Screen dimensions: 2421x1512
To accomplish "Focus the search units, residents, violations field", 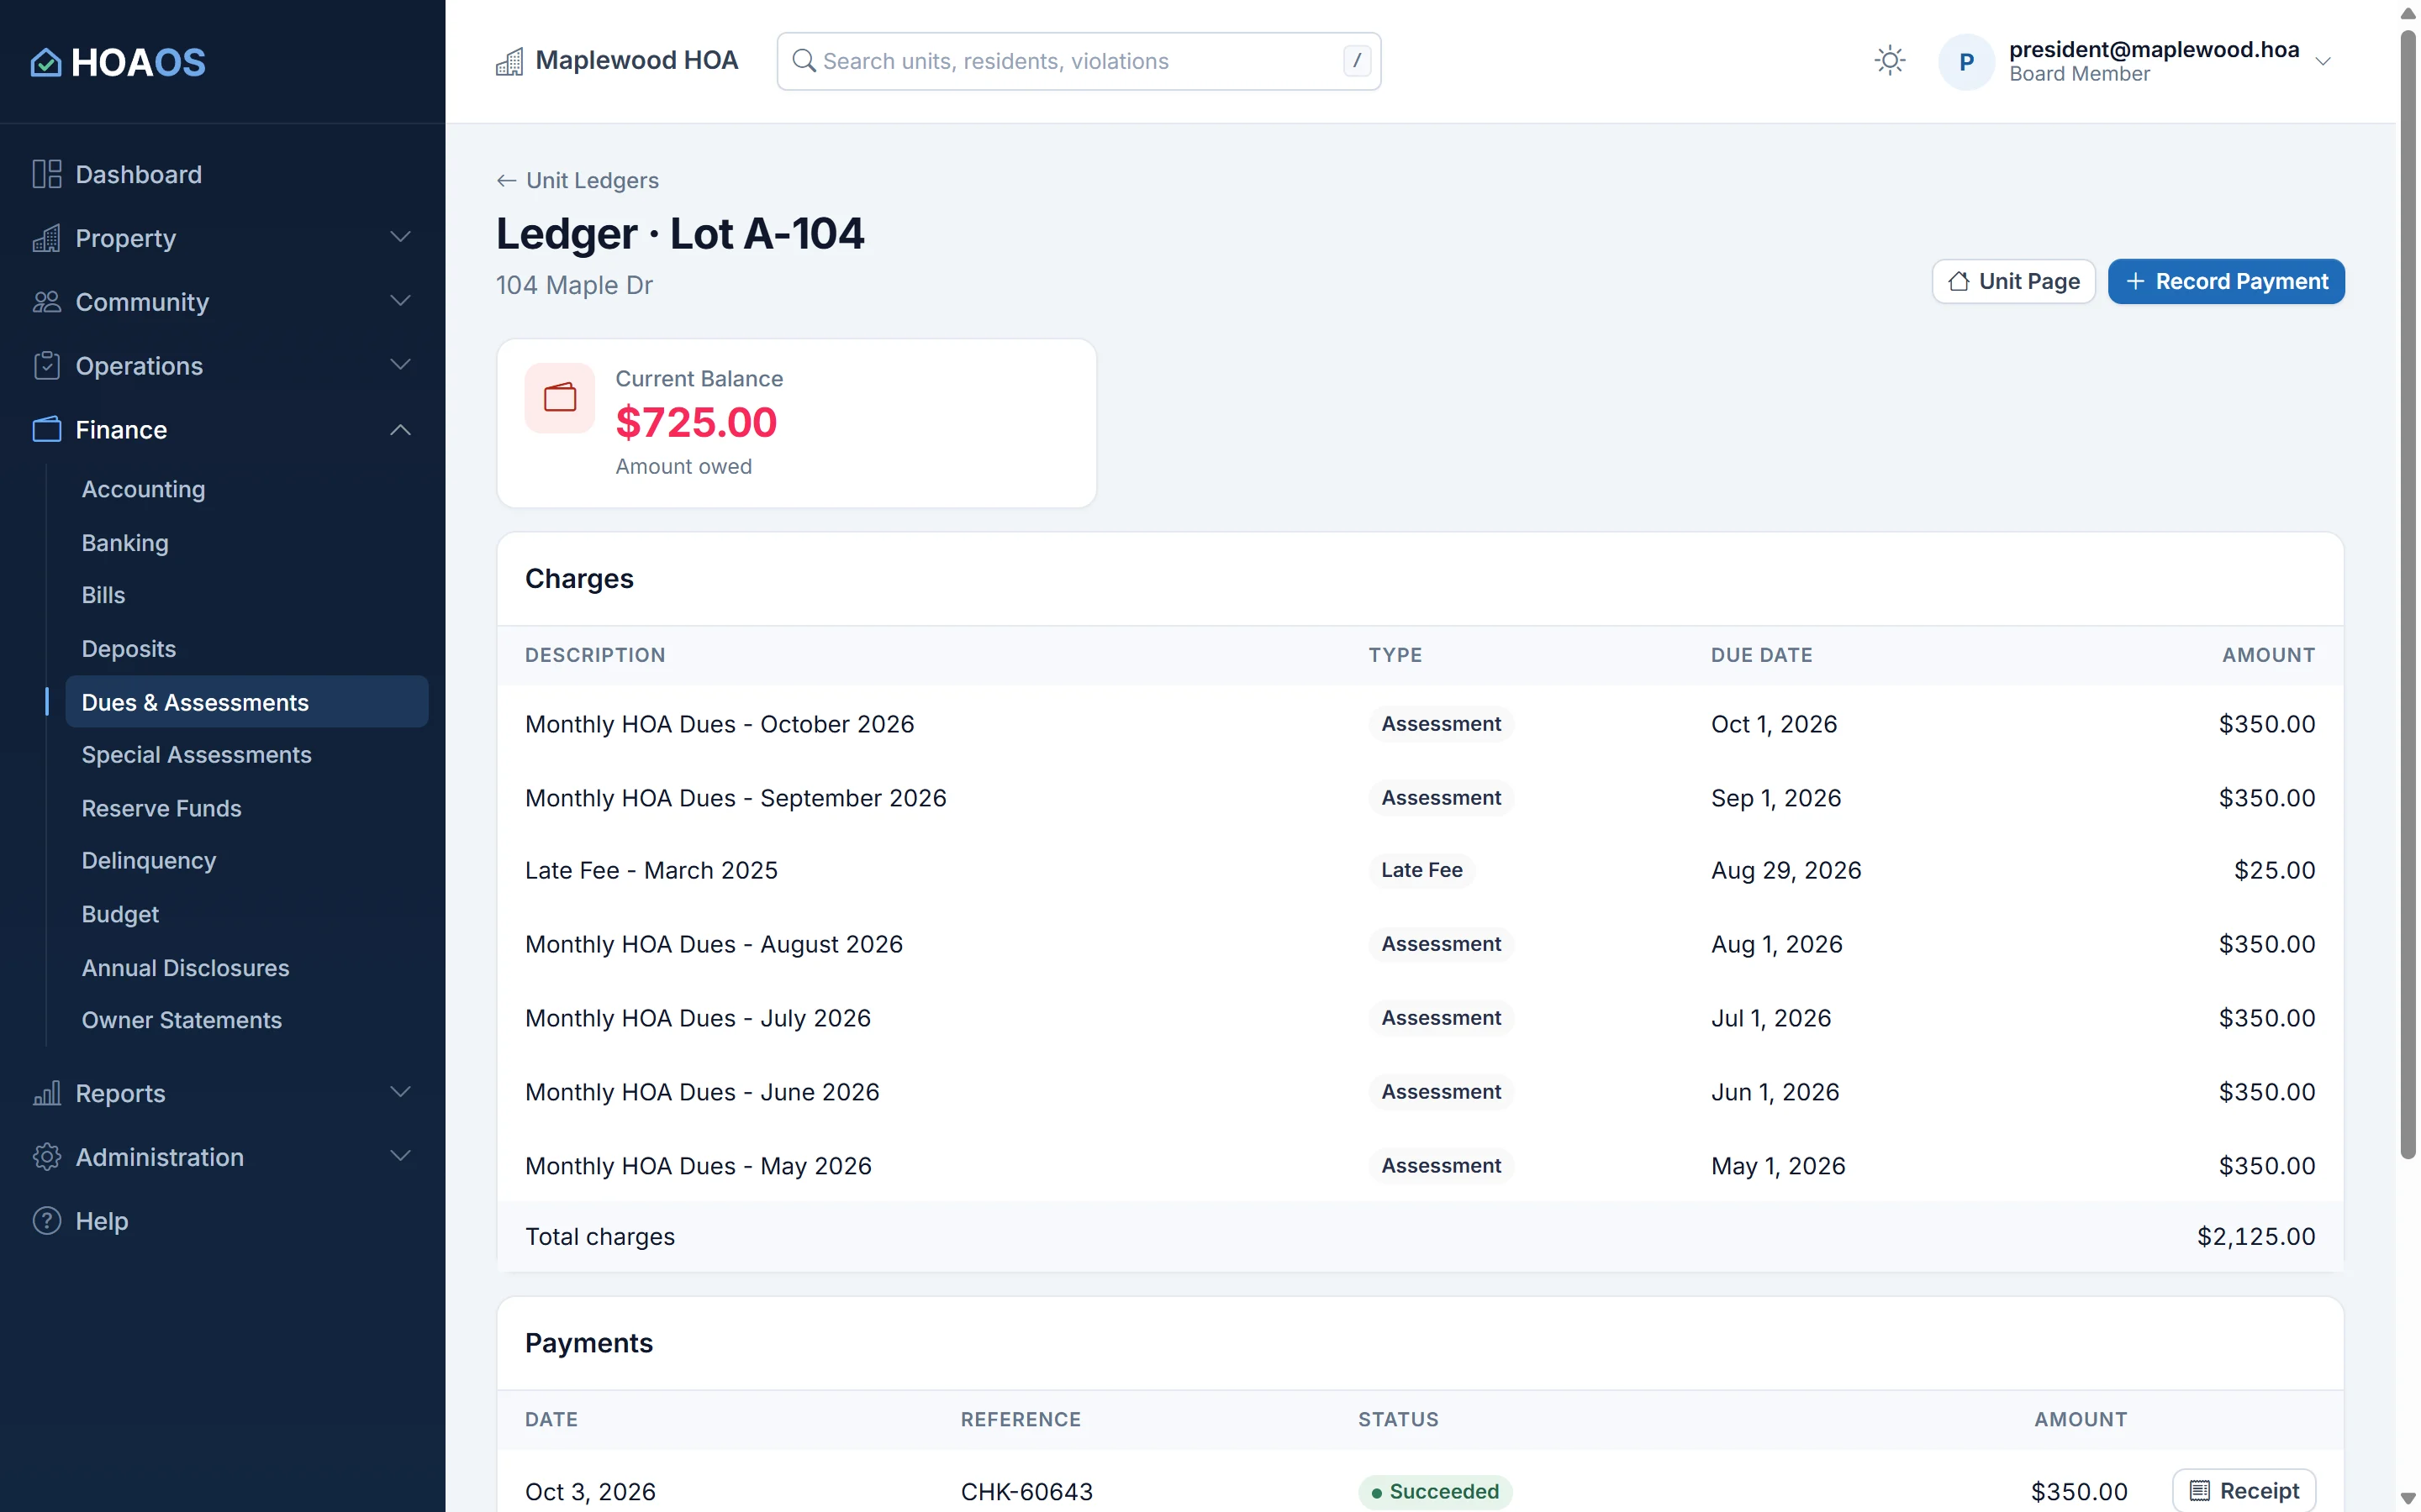I will pos(1079,61).
